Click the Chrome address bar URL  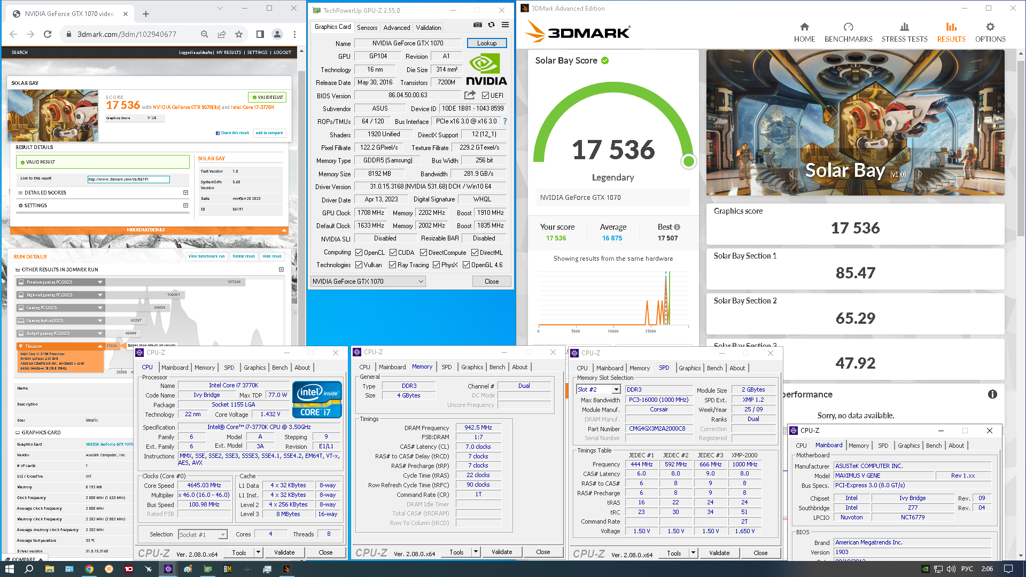point(127,34)
